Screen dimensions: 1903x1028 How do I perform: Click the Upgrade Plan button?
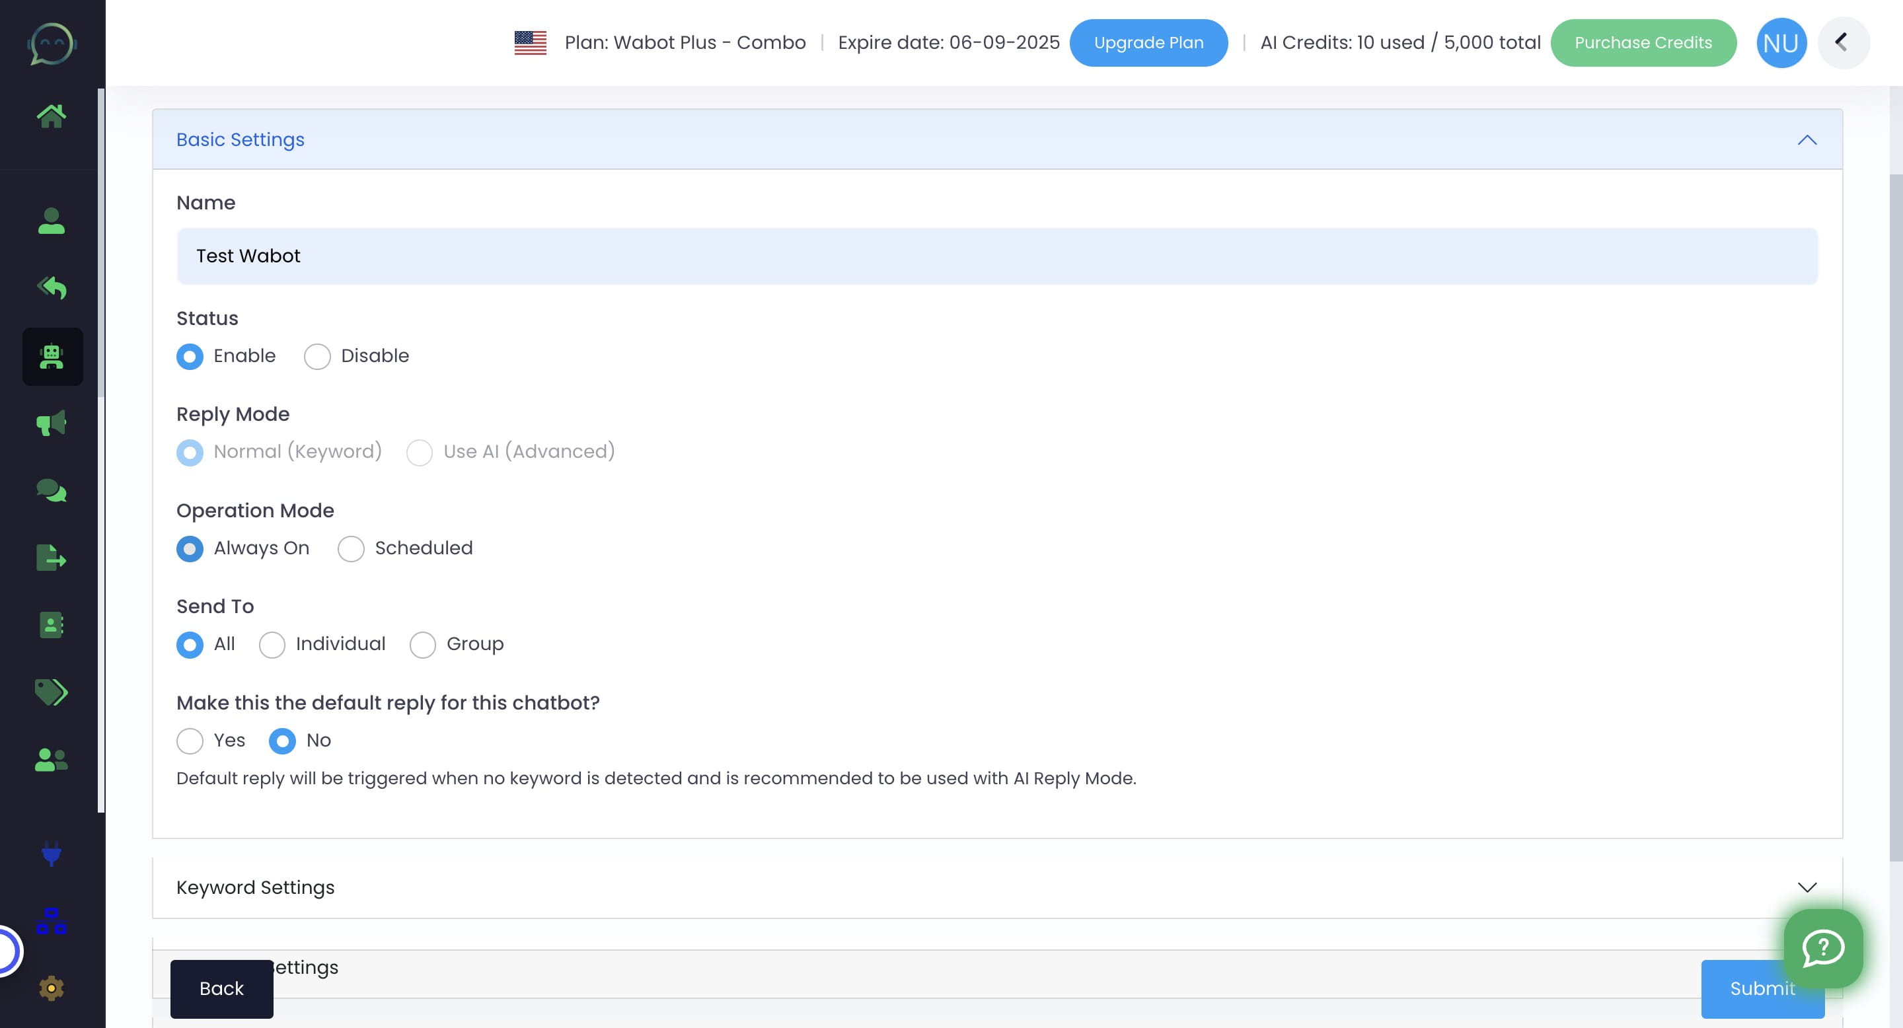click(x=1149, y=42)
